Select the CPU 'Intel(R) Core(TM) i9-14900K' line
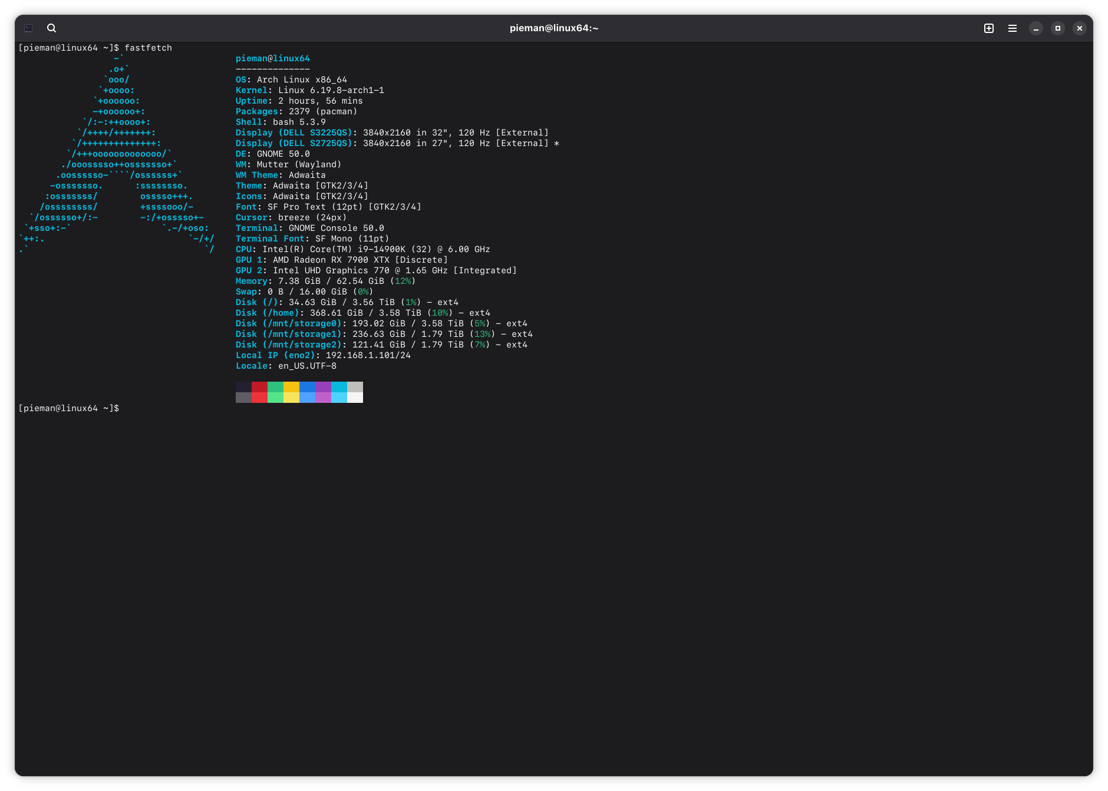The height and width of the screenshot is (791, 1108). [363, 249]
